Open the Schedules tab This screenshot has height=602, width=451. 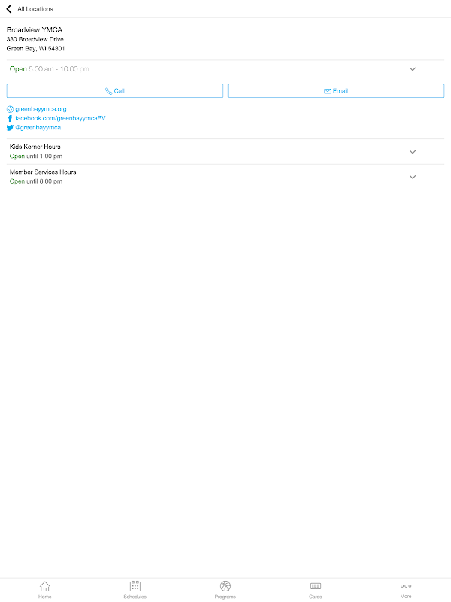coord(135,590)
